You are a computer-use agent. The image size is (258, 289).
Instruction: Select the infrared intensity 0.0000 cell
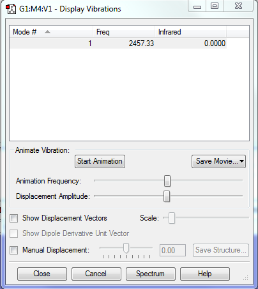click(215, 43)
